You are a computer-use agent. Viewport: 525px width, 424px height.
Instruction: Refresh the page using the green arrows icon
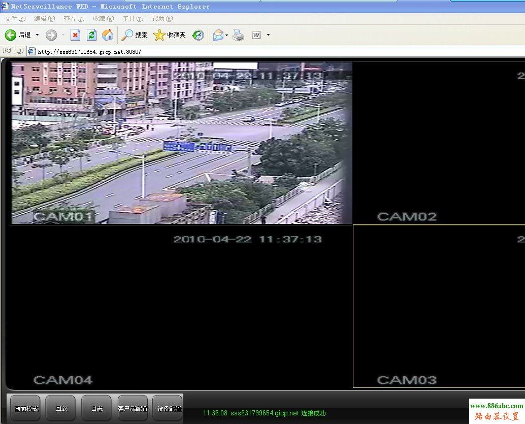coord(91,35)
